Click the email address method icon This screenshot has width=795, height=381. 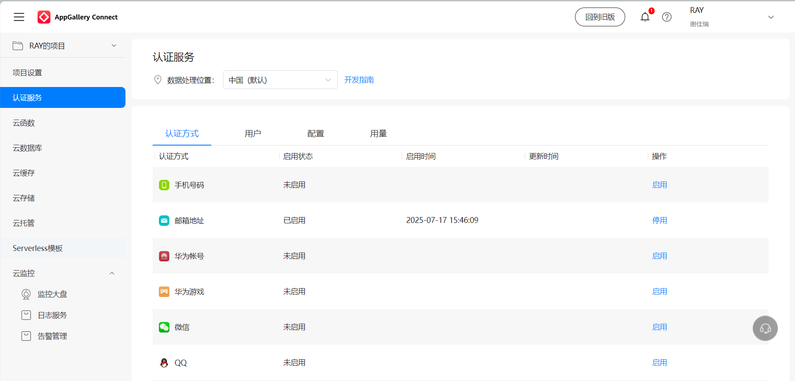[x=164, y=220]
